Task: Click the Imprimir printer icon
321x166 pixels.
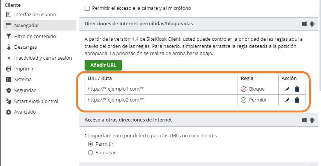Action: [x=9, y=69]
